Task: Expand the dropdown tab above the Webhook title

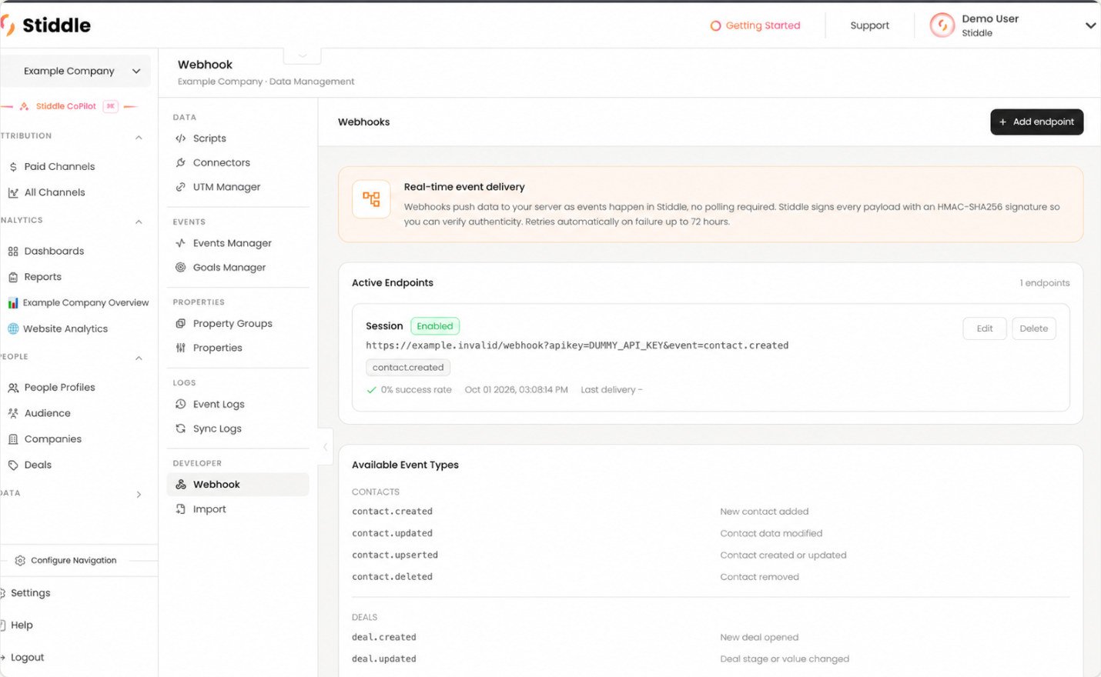Action: pyautogui.click(x=303, y=55)
